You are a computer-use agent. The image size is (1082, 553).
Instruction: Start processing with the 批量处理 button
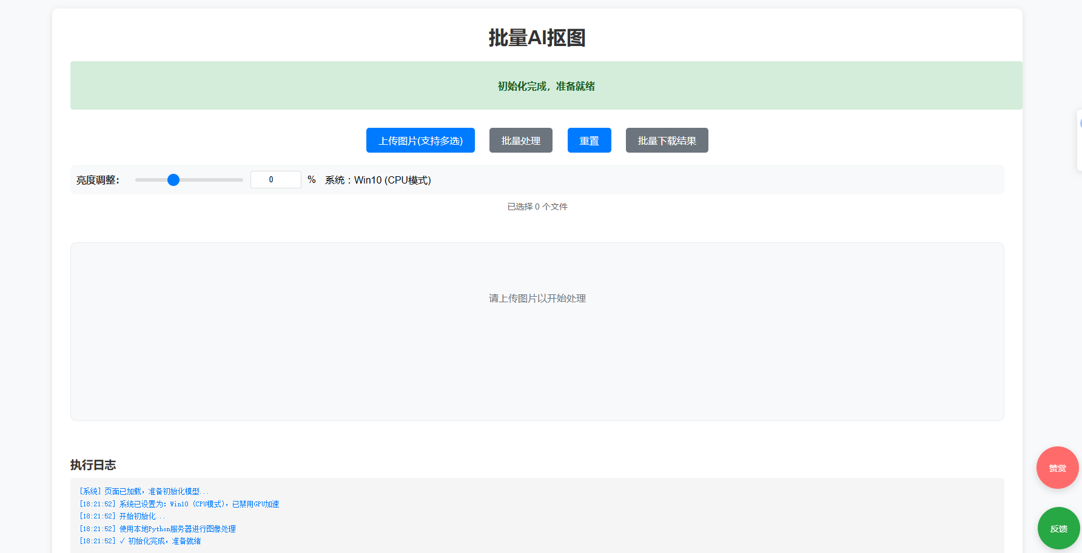pos(520,141)
